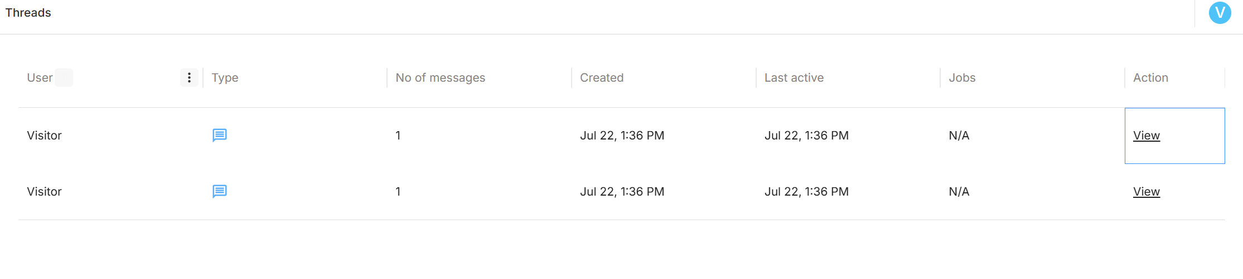Sort by No of messages column
The width and height of the screenshot is (1243, 279).
pos(440,78)
